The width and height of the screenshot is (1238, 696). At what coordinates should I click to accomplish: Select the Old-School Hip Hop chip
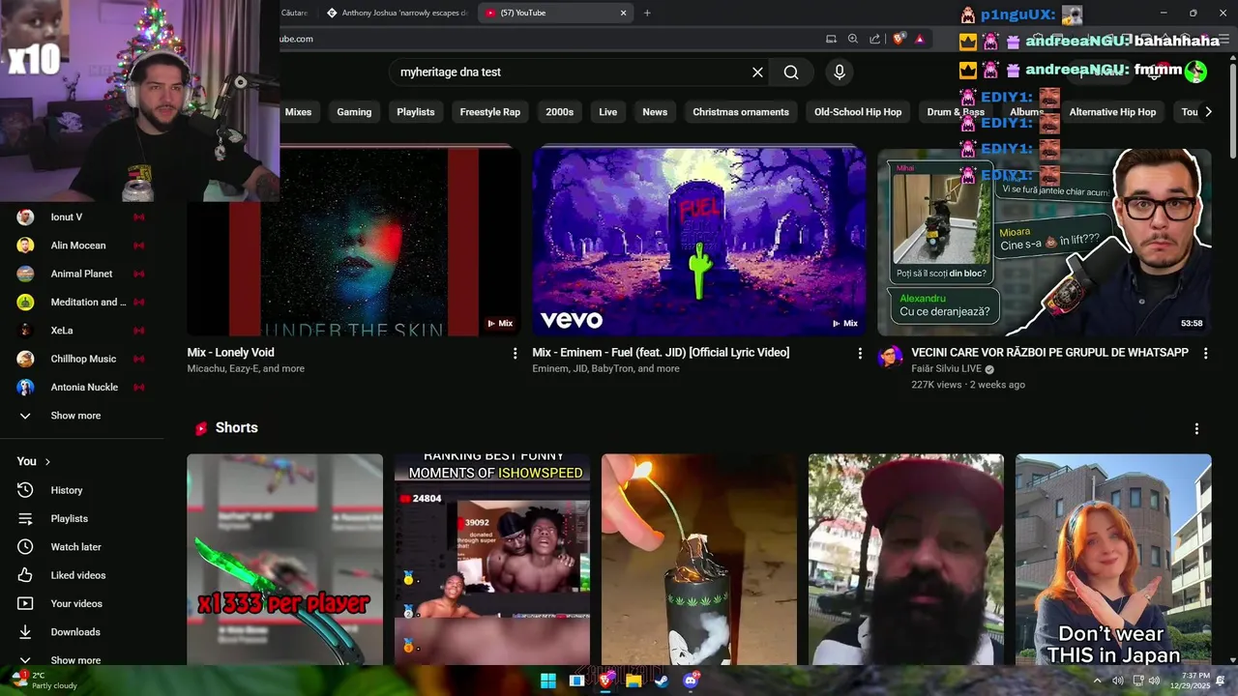(858, 112)
